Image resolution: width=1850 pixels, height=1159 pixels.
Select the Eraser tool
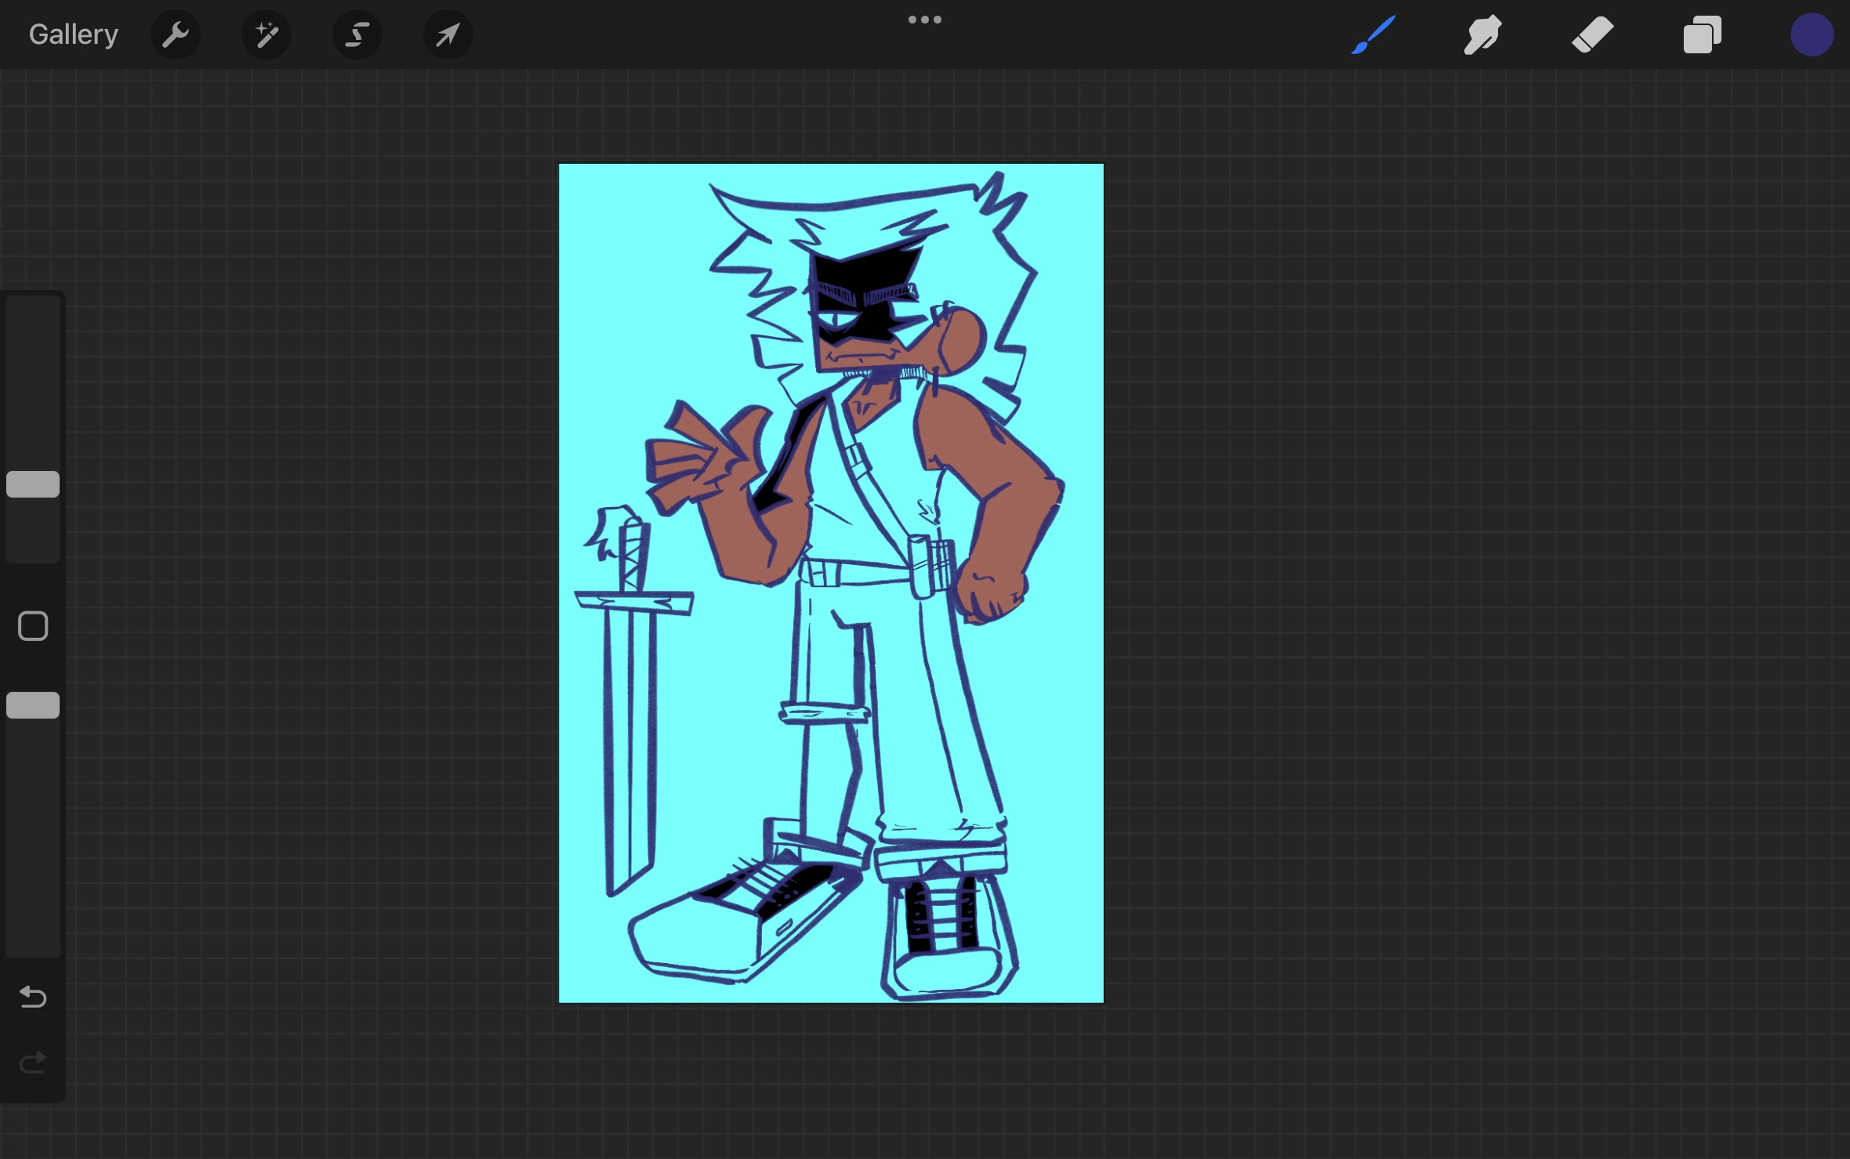1593,34
